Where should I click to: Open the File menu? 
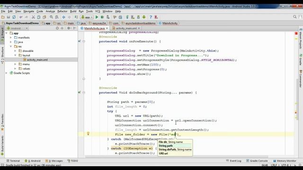[x=3, y=11]
